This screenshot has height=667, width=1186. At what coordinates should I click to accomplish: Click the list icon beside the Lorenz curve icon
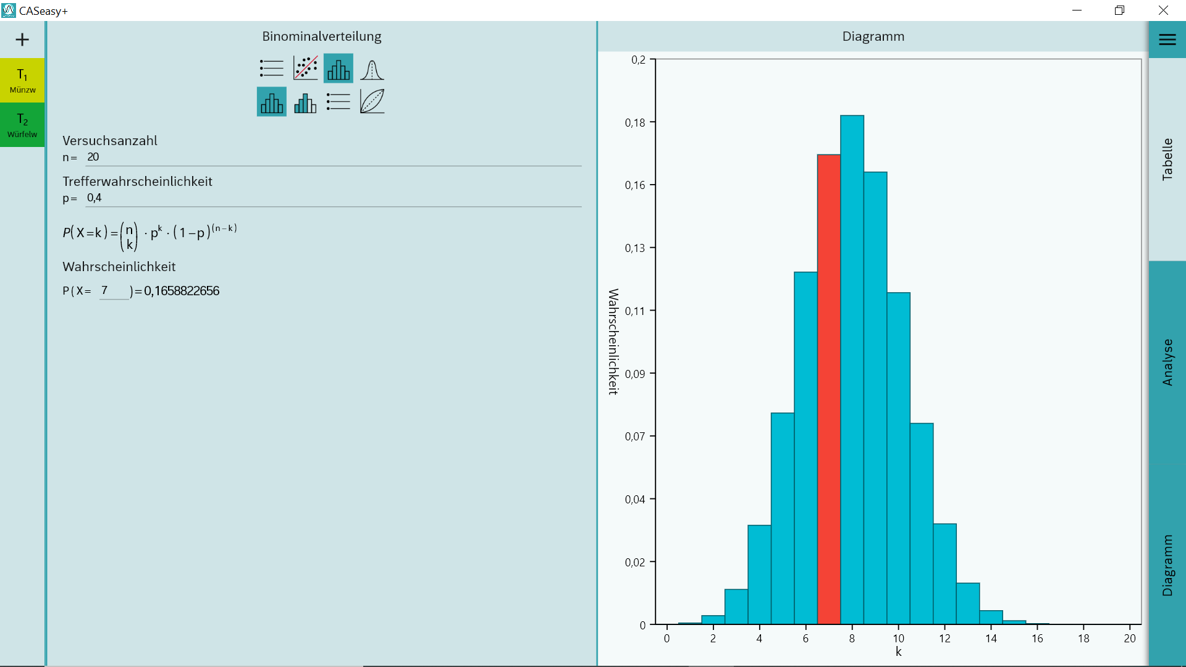339,102
